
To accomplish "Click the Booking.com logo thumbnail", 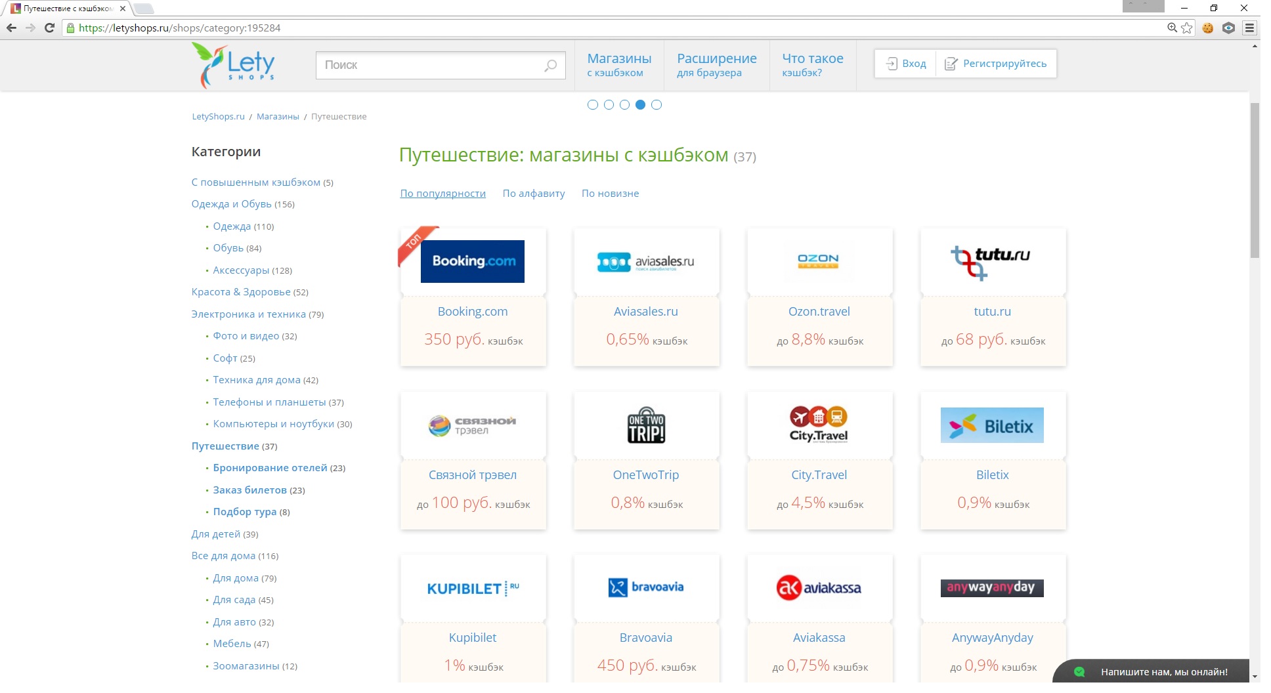I will pyautogui.click(x=473, y=261).
